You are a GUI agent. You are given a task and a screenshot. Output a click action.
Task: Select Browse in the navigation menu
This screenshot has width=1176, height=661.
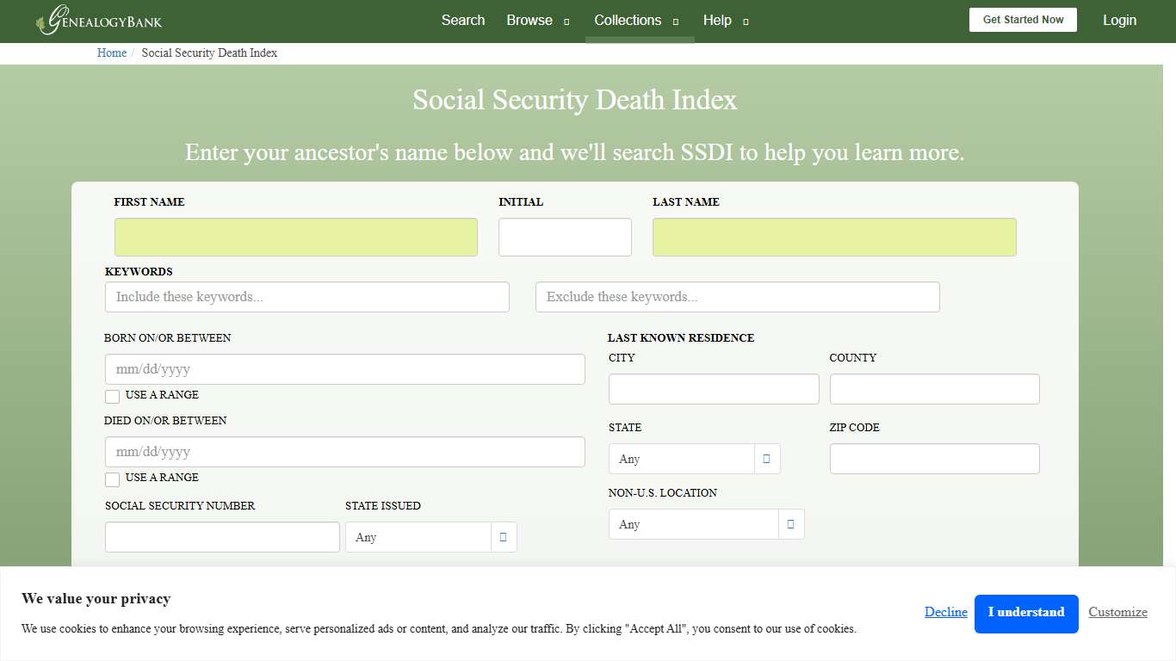tap(529, 20)
